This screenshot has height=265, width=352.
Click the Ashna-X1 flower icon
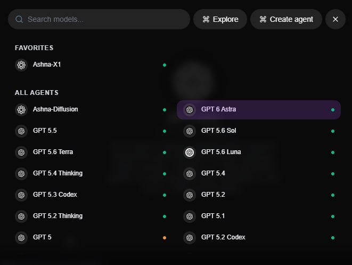[x=21, y=65]
